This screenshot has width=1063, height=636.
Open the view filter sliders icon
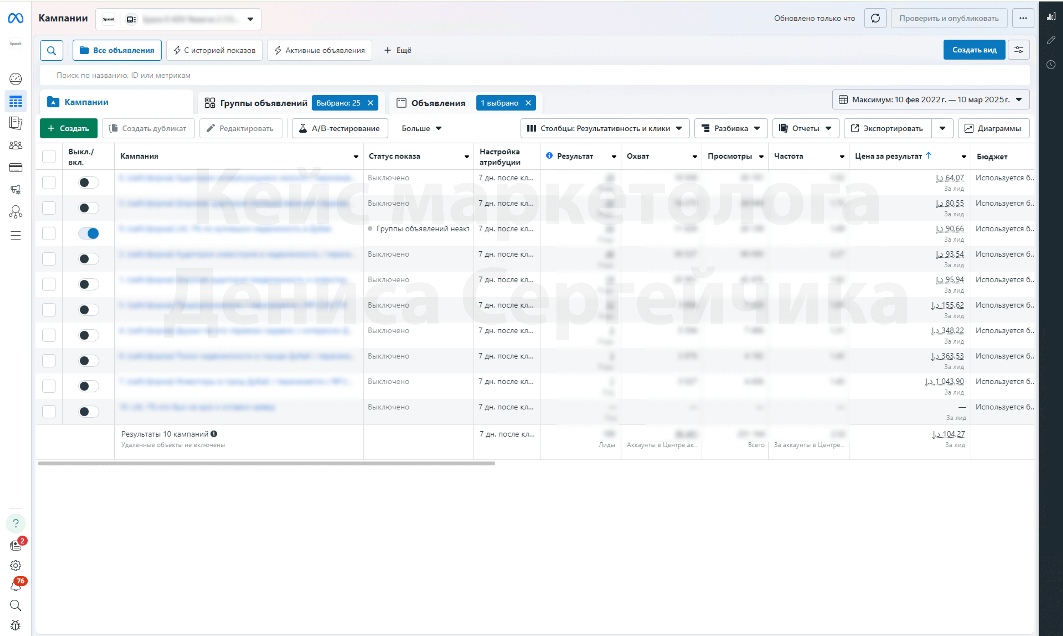[x=1018, y=50]
